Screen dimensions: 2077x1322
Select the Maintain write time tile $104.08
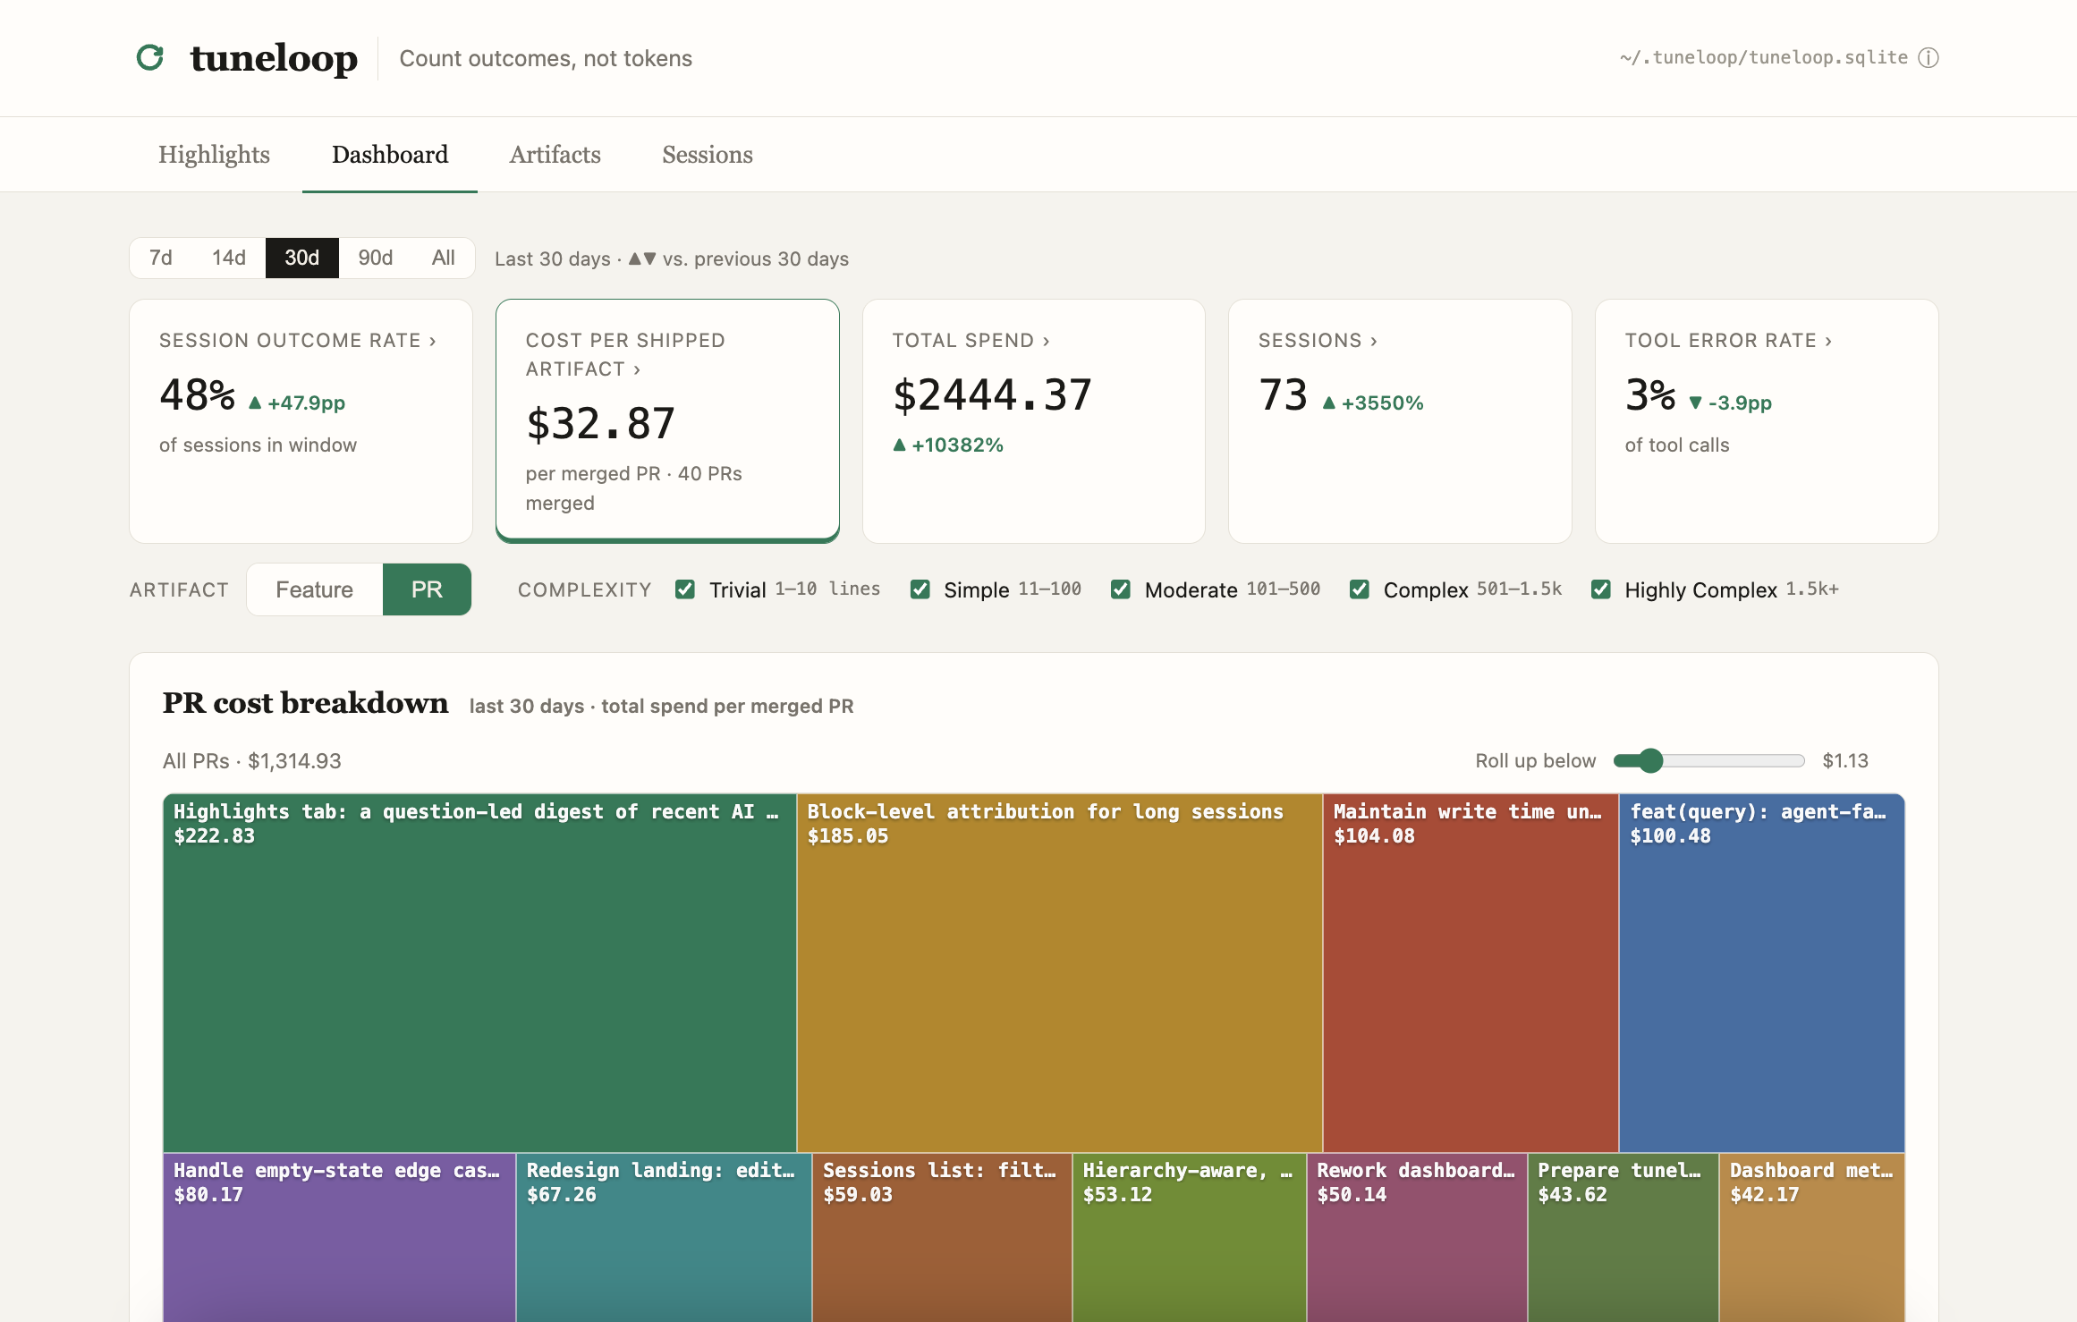point(1471,973)
